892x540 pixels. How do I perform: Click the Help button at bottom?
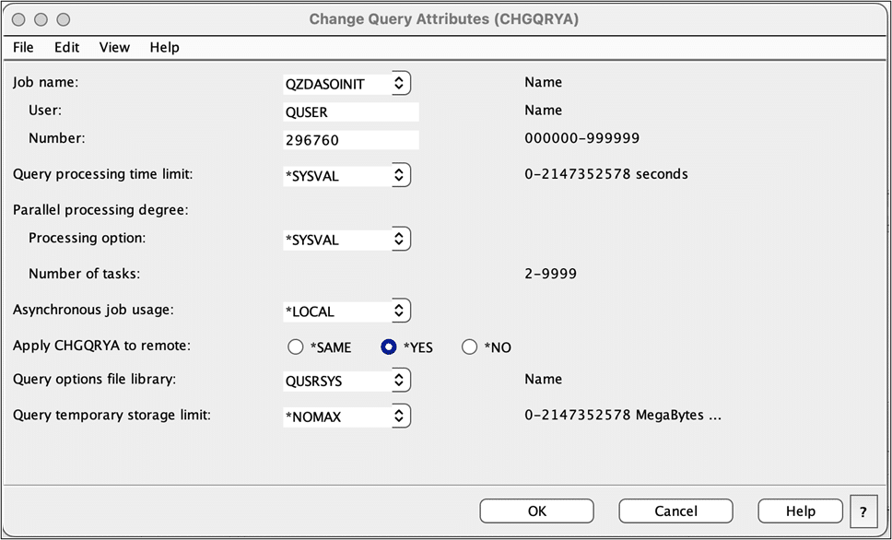(x=800, y=511)
